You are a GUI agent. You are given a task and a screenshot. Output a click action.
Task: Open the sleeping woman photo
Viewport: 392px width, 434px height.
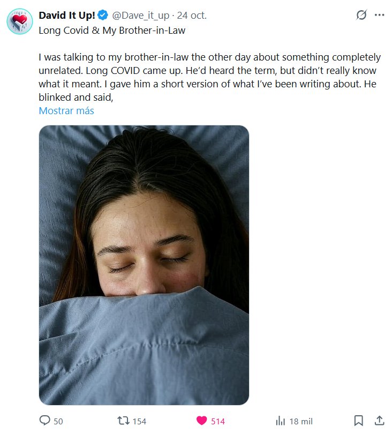point(144,265)
